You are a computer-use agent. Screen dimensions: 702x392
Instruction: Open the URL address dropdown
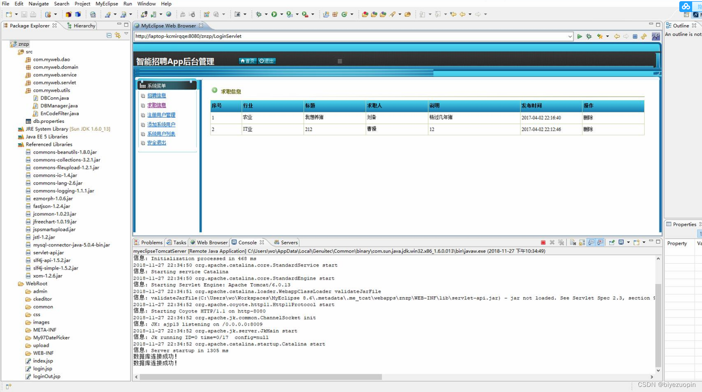570,37
